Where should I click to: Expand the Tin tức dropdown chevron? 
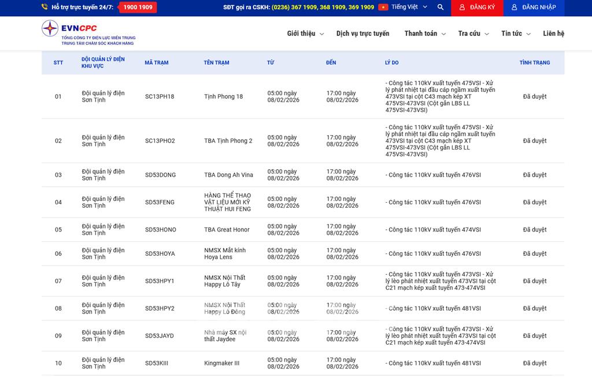(x=528, y=34)
